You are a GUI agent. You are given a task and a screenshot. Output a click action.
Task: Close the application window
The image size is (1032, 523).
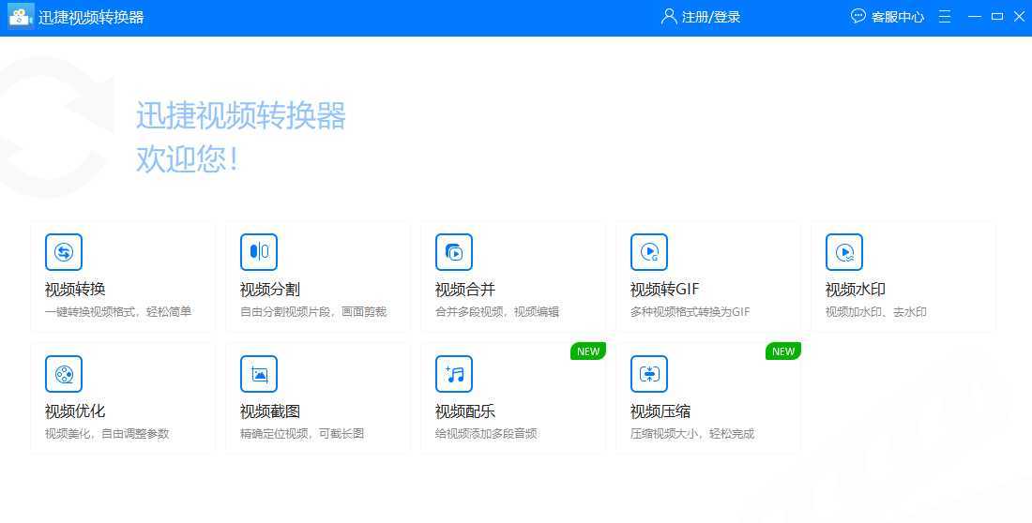point(1019,17)
